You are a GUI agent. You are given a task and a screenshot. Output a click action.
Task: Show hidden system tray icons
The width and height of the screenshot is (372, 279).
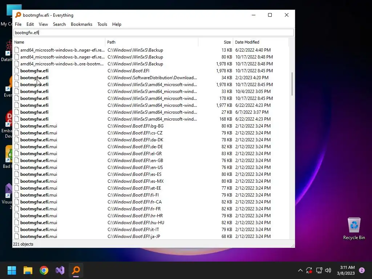(x=300, y=270)
